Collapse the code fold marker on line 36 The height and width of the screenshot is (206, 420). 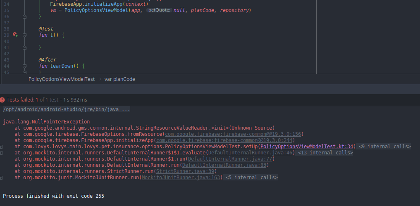24,17
